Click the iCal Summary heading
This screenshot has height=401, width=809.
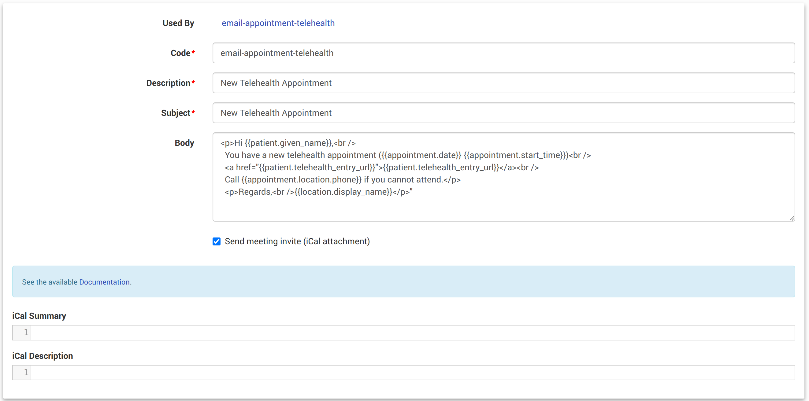[39, 316]
